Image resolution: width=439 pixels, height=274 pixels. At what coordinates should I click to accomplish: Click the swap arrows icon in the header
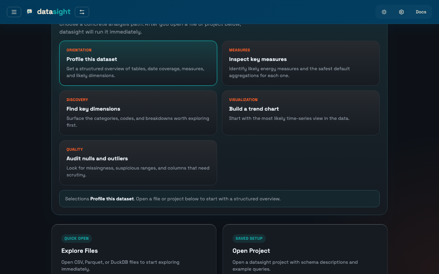(82, 12)
